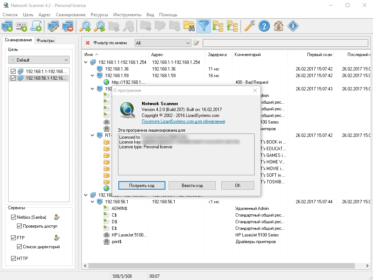Open the Посетите LizardSystems.com link
The height and width of the screenshot is (280, 373).
pos(184,121)
